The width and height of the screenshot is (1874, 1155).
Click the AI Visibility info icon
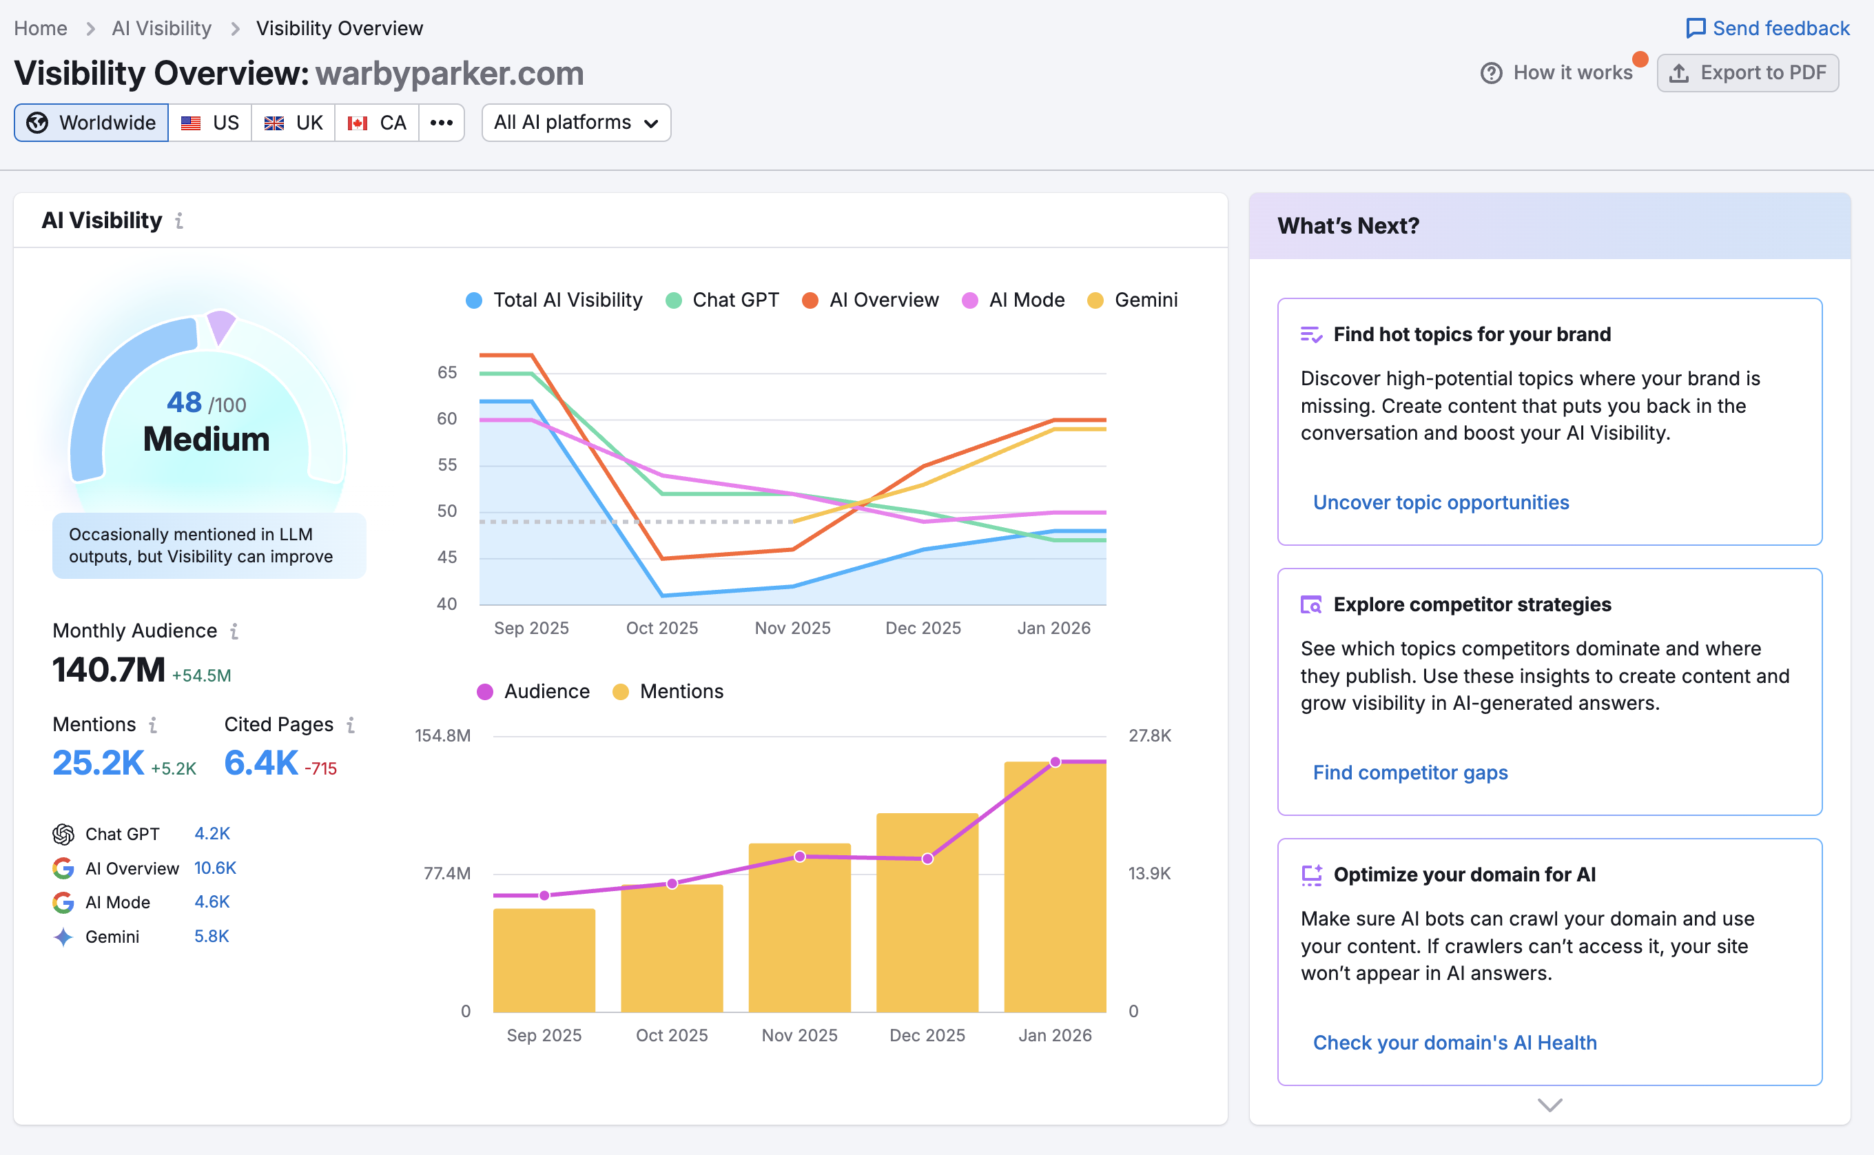coord(178,221)
